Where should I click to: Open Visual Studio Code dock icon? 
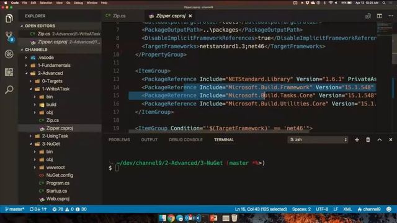[197, 218]
